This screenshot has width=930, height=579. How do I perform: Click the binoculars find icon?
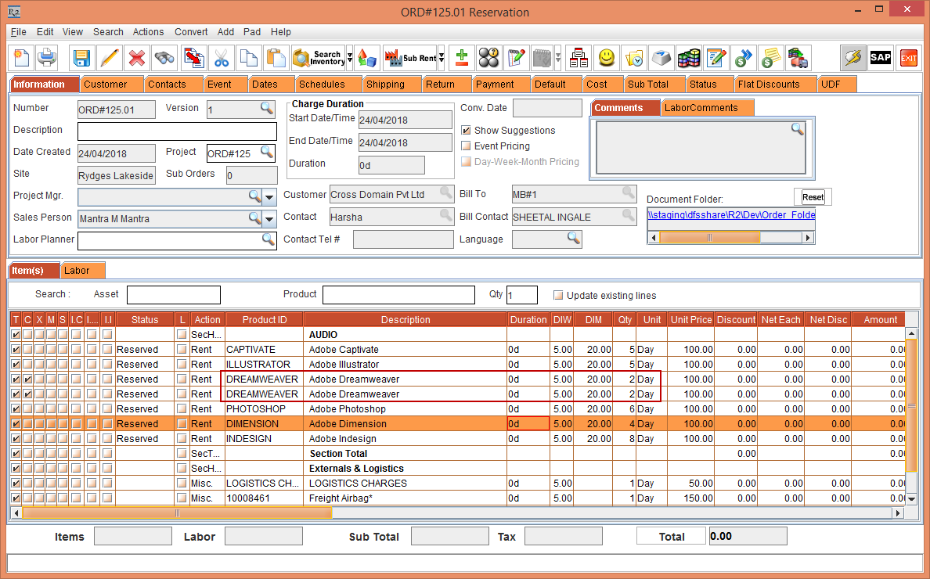pyautogui.click(x=164, y=58)
